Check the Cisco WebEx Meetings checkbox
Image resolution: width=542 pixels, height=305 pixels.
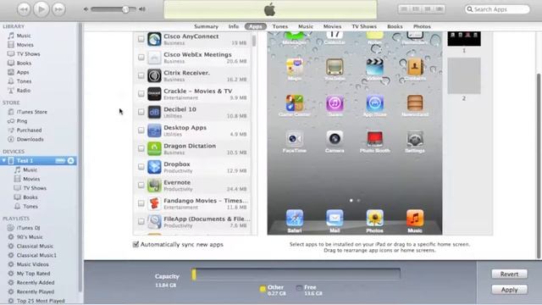click(x=141, y=57)
